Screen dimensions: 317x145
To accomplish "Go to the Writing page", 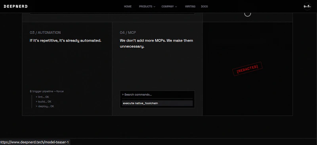I will pyautogui.click(x=190, y=6).
